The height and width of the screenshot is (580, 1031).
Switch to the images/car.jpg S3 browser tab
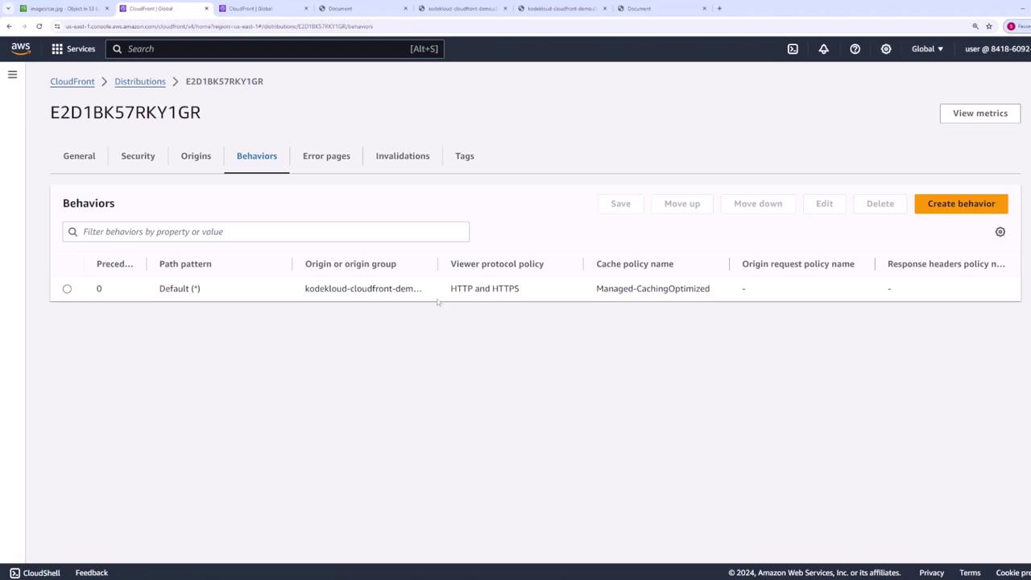pos(63,8)
